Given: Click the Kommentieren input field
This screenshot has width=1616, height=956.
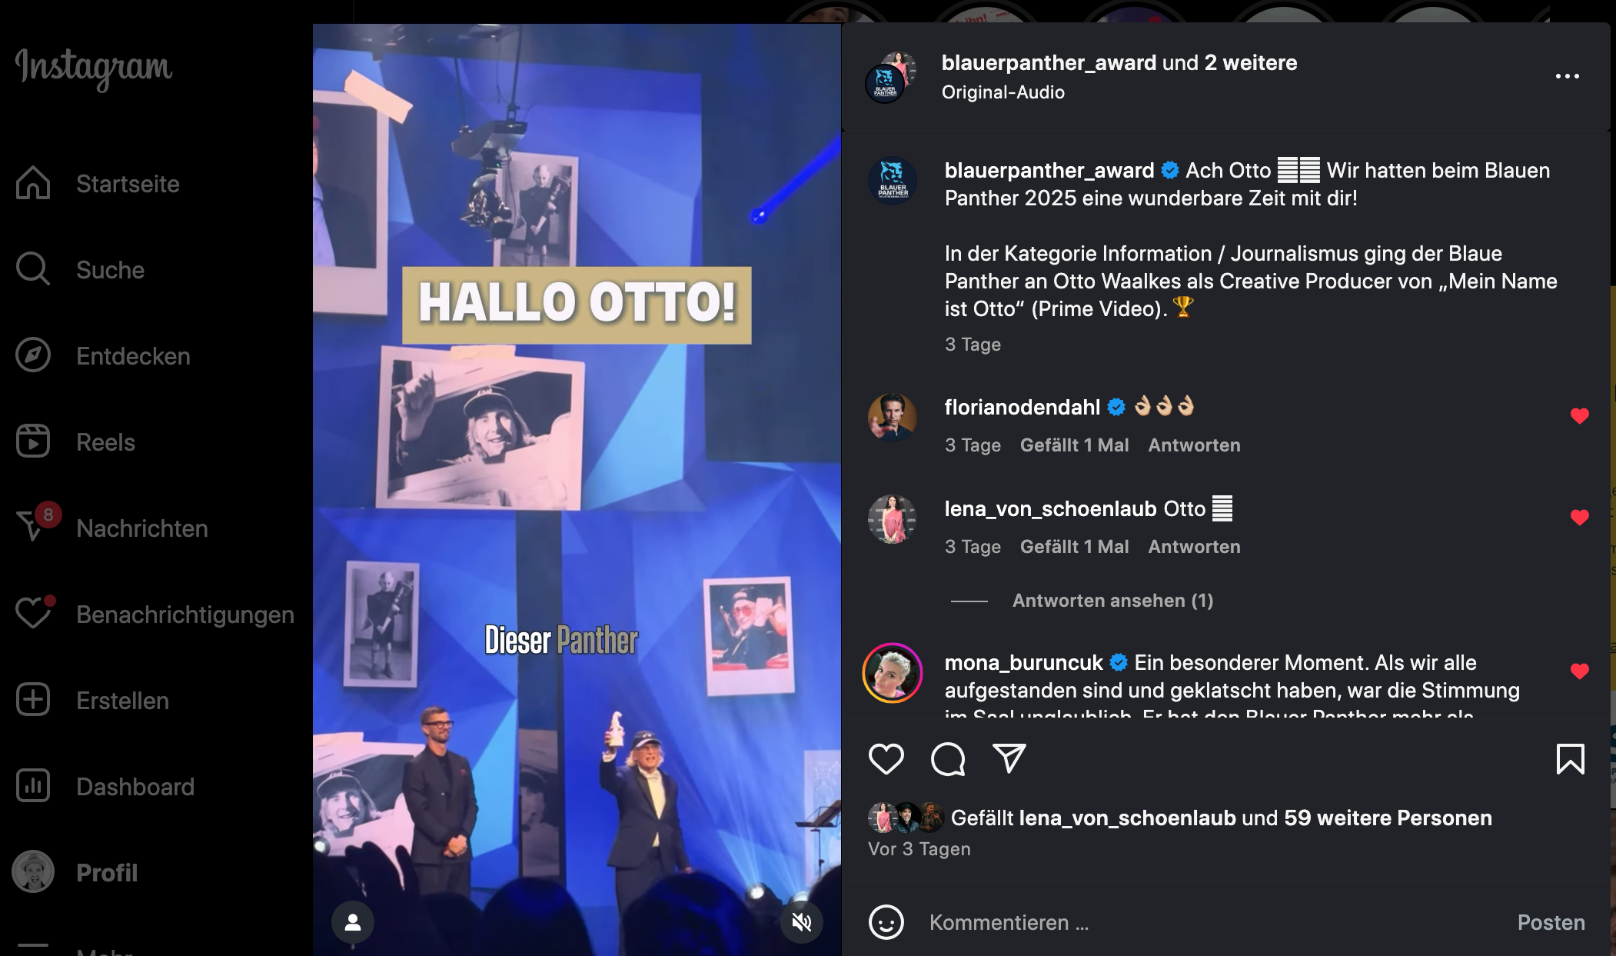Looking at the screenshot, I should [x=1215, y=922].
